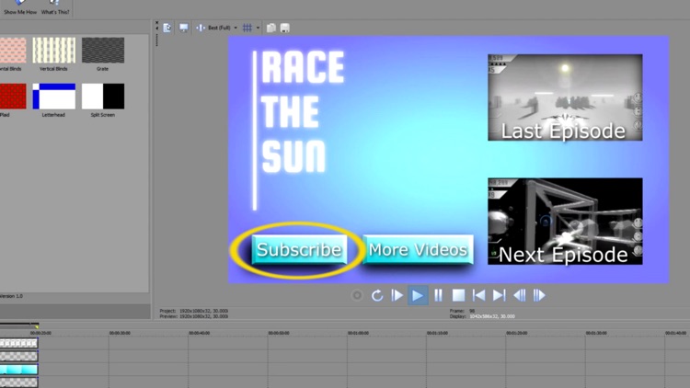Click the Project 1920x1080x32 status text
Viewport: 690px width, 388px height.
click(193, 311)
